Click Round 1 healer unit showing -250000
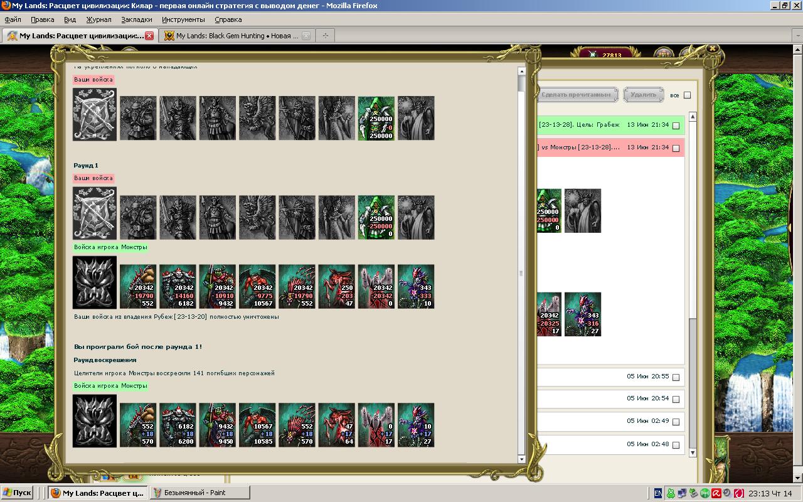The width and height of the screenshot is (803, 502). click(376, 217)
